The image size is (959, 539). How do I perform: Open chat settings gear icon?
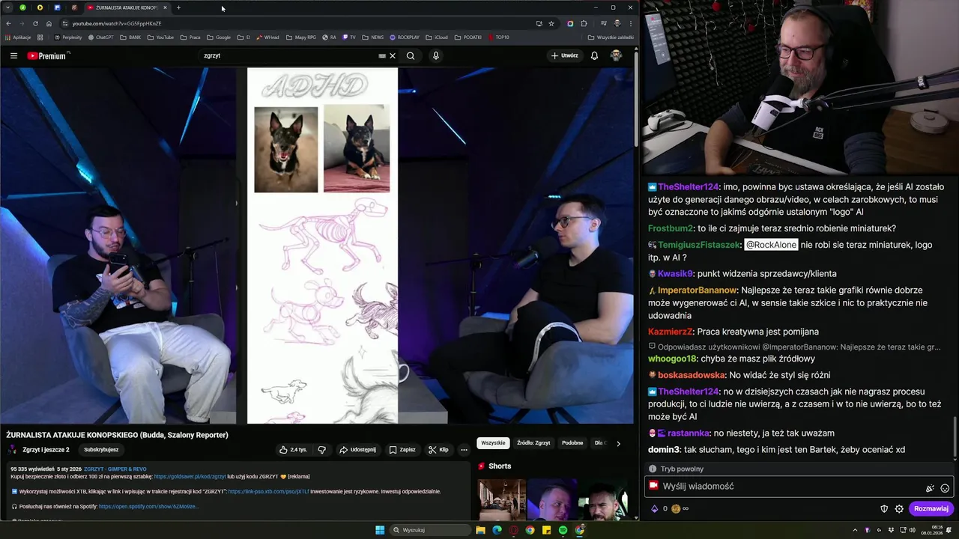[899, 509]
